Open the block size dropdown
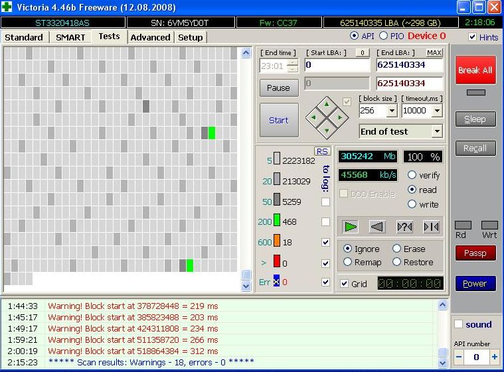The height and width of the screenshot is (372, 504). click(392, 111)
